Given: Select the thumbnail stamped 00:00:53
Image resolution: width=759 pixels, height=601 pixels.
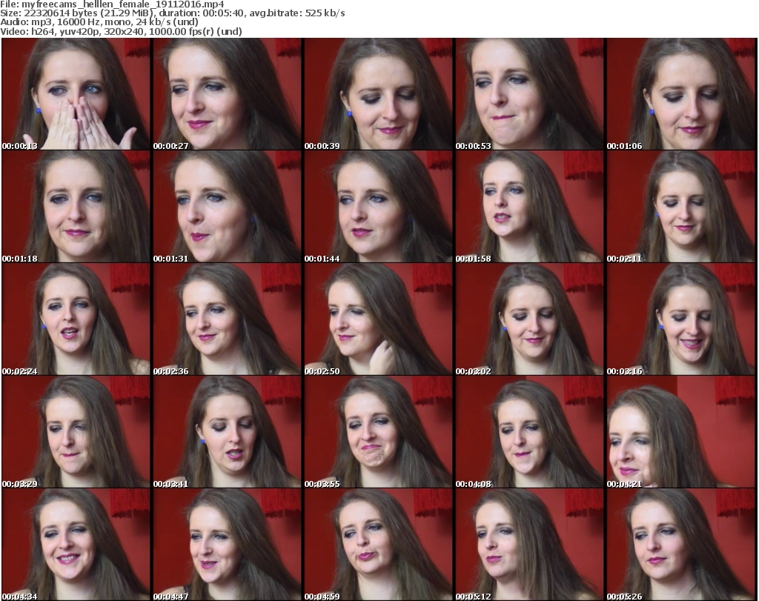Looking at the screenshot, I should [x=529, y=94].
